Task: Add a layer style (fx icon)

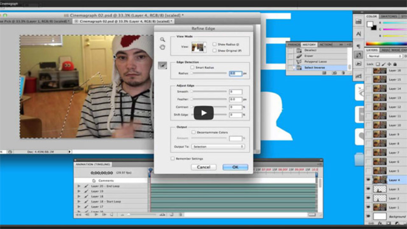Action: coord(380,223)
